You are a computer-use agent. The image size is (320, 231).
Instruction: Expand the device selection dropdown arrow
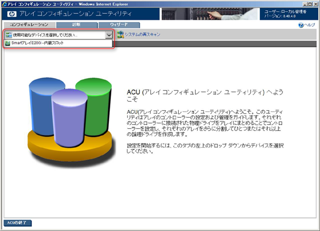(109, 35)
